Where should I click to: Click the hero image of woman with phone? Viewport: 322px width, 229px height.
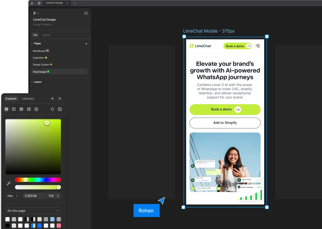225,162
